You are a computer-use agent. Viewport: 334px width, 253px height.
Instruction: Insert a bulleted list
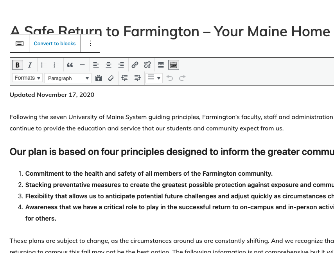(x=44, y=65)
